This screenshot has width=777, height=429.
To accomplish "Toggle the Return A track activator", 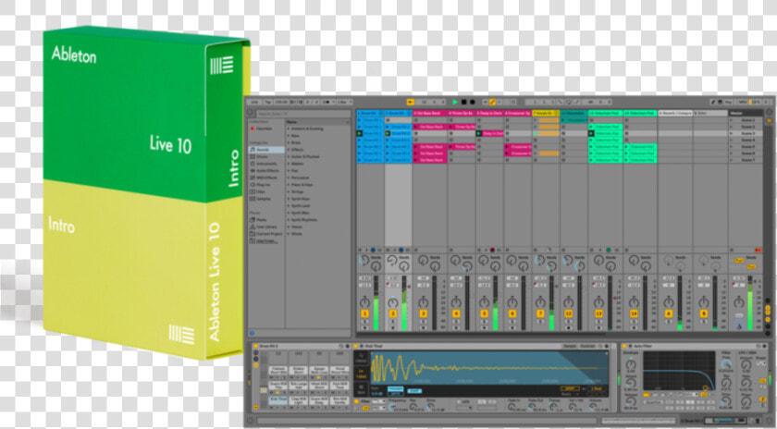I will (x=669, y=313).
